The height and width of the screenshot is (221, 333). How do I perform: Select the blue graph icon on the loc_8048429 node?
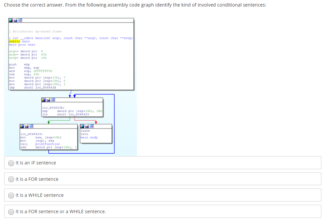tap(31, 127)
